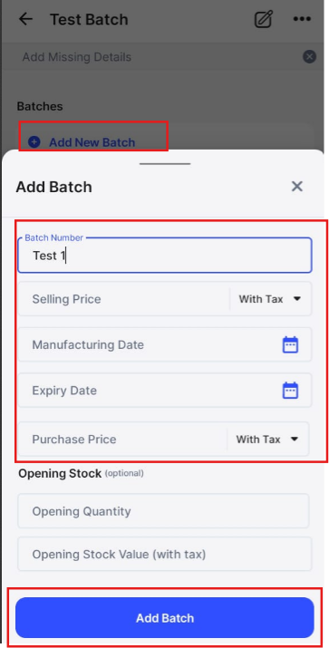Click the Selling Price dropdown arrow
329x648 pixels.
(x=296, y=299)
